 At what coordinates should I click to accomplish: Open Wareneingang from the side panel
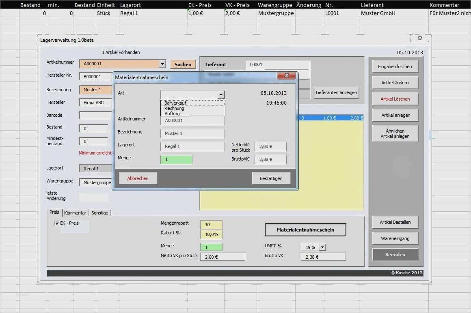pos(395,238)
